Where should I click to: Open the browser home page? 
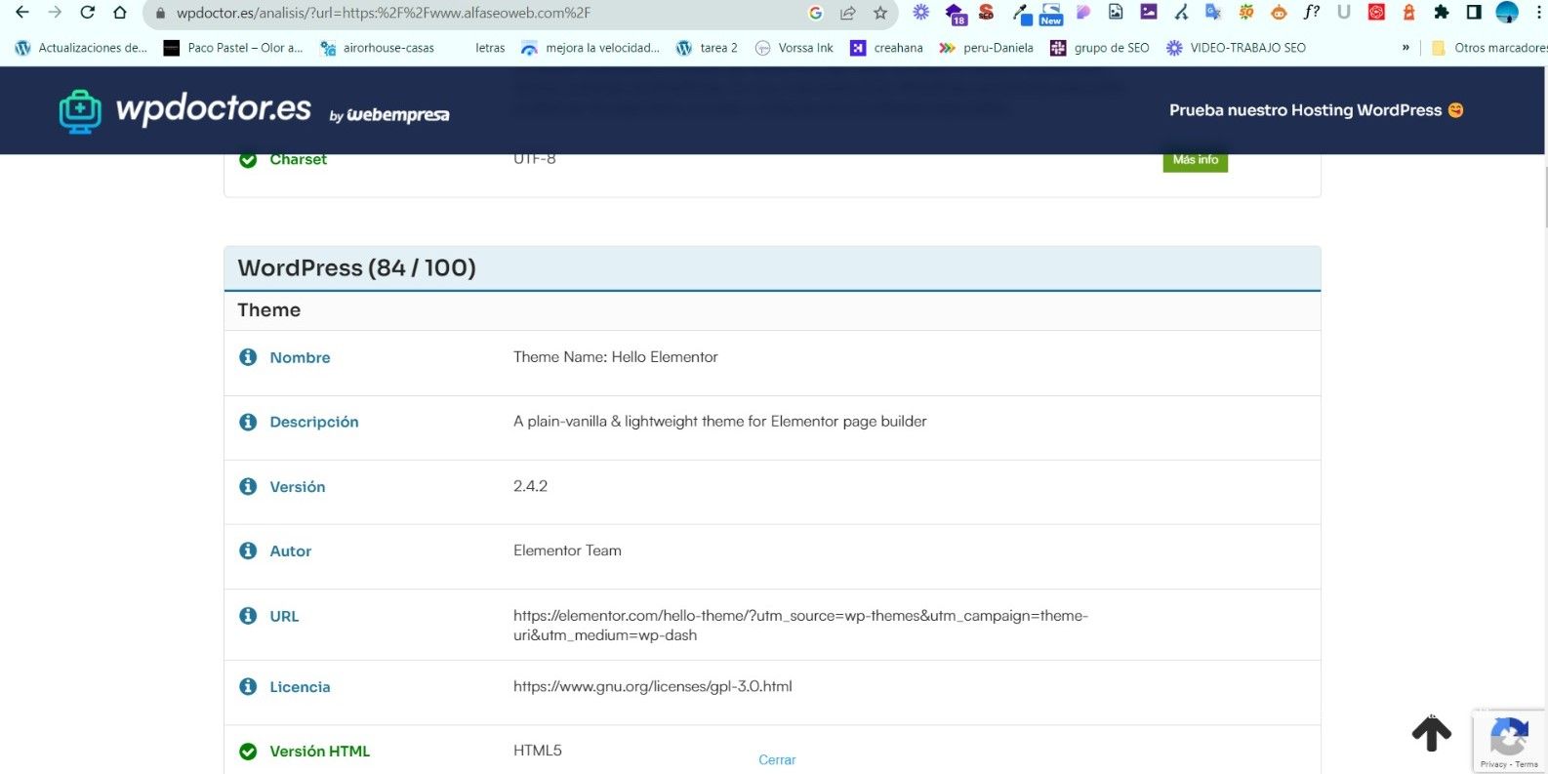119,13
